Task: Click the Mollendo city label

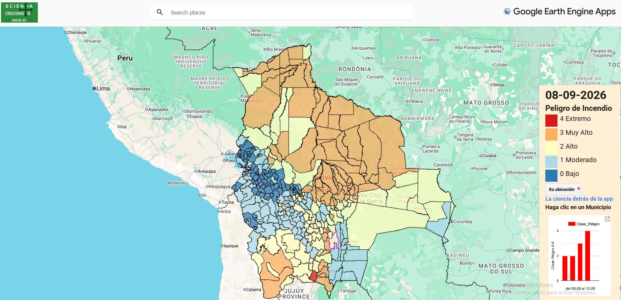Action: click(x=177, y=183)
